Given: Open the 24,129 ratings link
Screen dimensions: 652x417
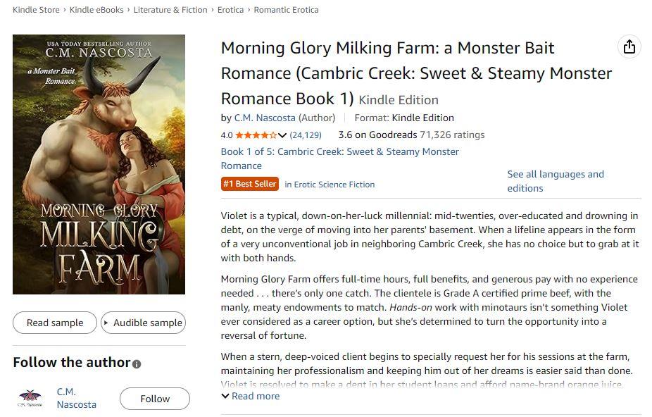Looking at the screenshot, I should [x=306, y=135].
